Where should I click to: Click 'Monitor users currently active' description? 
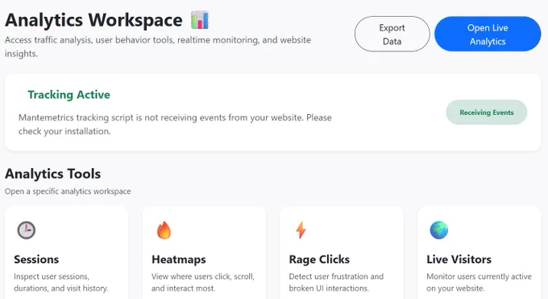pos(479,282)
